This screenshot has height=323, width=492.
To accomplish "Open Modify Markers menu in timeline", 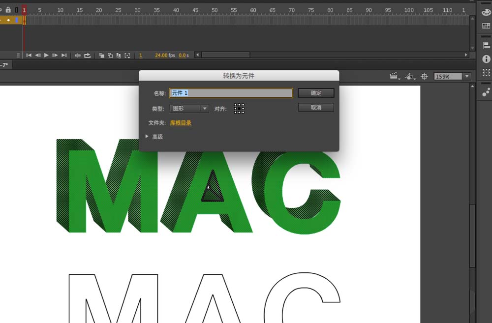I will 127,56.
